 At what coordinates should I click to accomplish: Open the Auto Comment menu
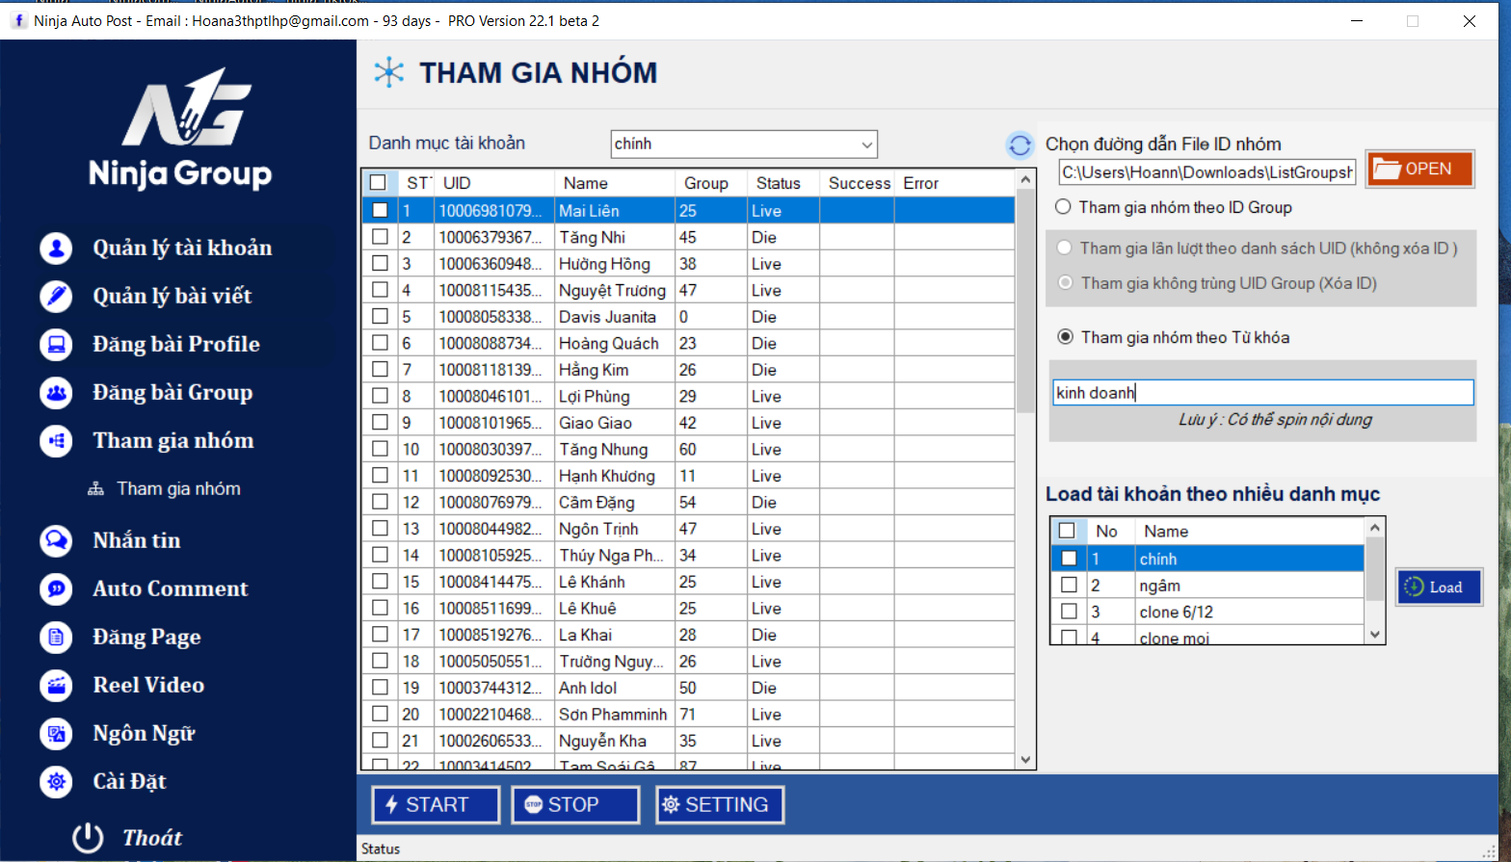(x=171, y=588)
